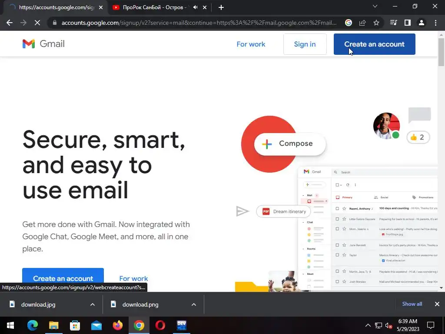
Task: Click the network tray icon
Action: tap(379, 325)
